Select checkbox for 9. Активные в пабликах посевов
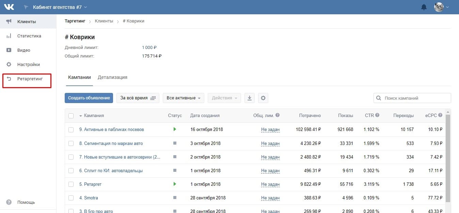 (x=71, y=130)
